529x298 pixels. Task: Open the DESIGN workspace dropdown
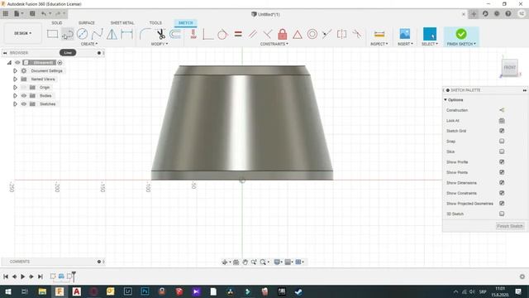click(x=22, y=33)
